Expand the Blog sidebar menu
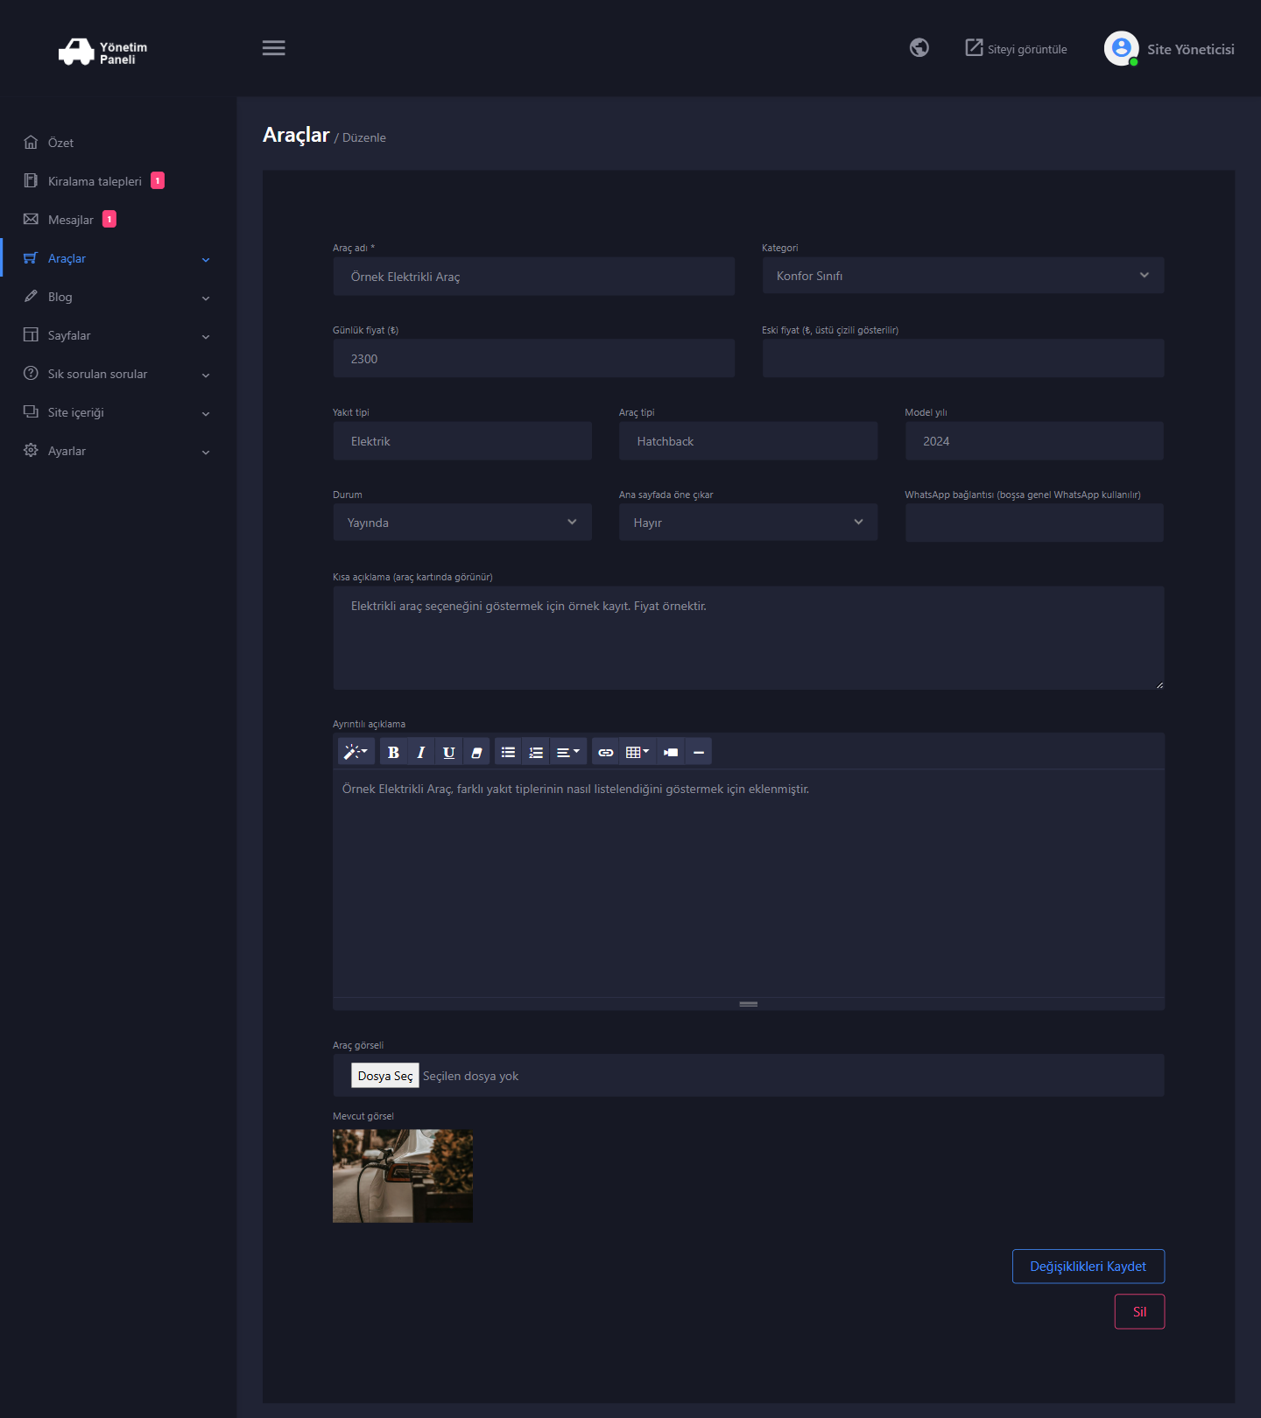Viewport: 1261px width, 1418px height. coord(118,297)
